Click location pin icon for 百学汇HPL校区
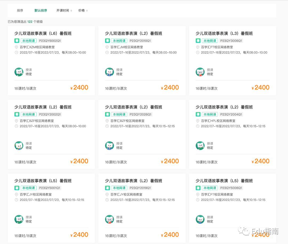The image size is (288, 244). tap(198, 121)
